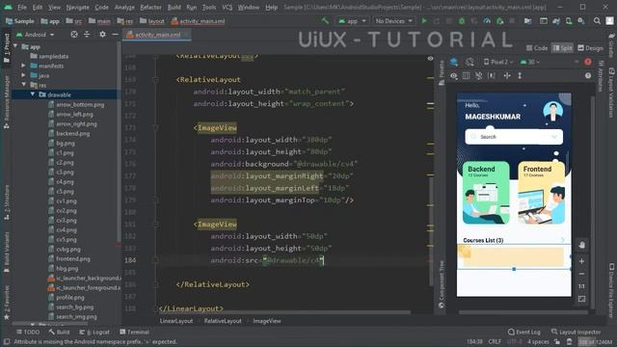Viewport: 617px width, 347px height.
Task: Open Project panel settings gear
Action: click(x=102, y=35)
